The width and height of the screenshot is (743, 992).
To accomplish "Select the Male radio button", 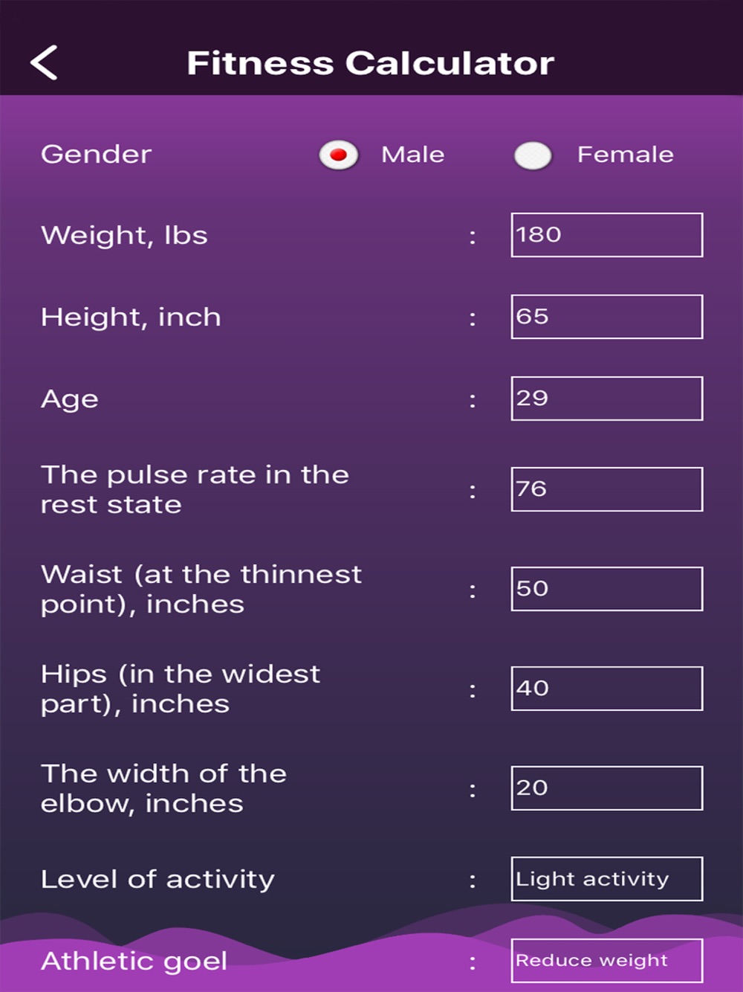I will point(339,155).
